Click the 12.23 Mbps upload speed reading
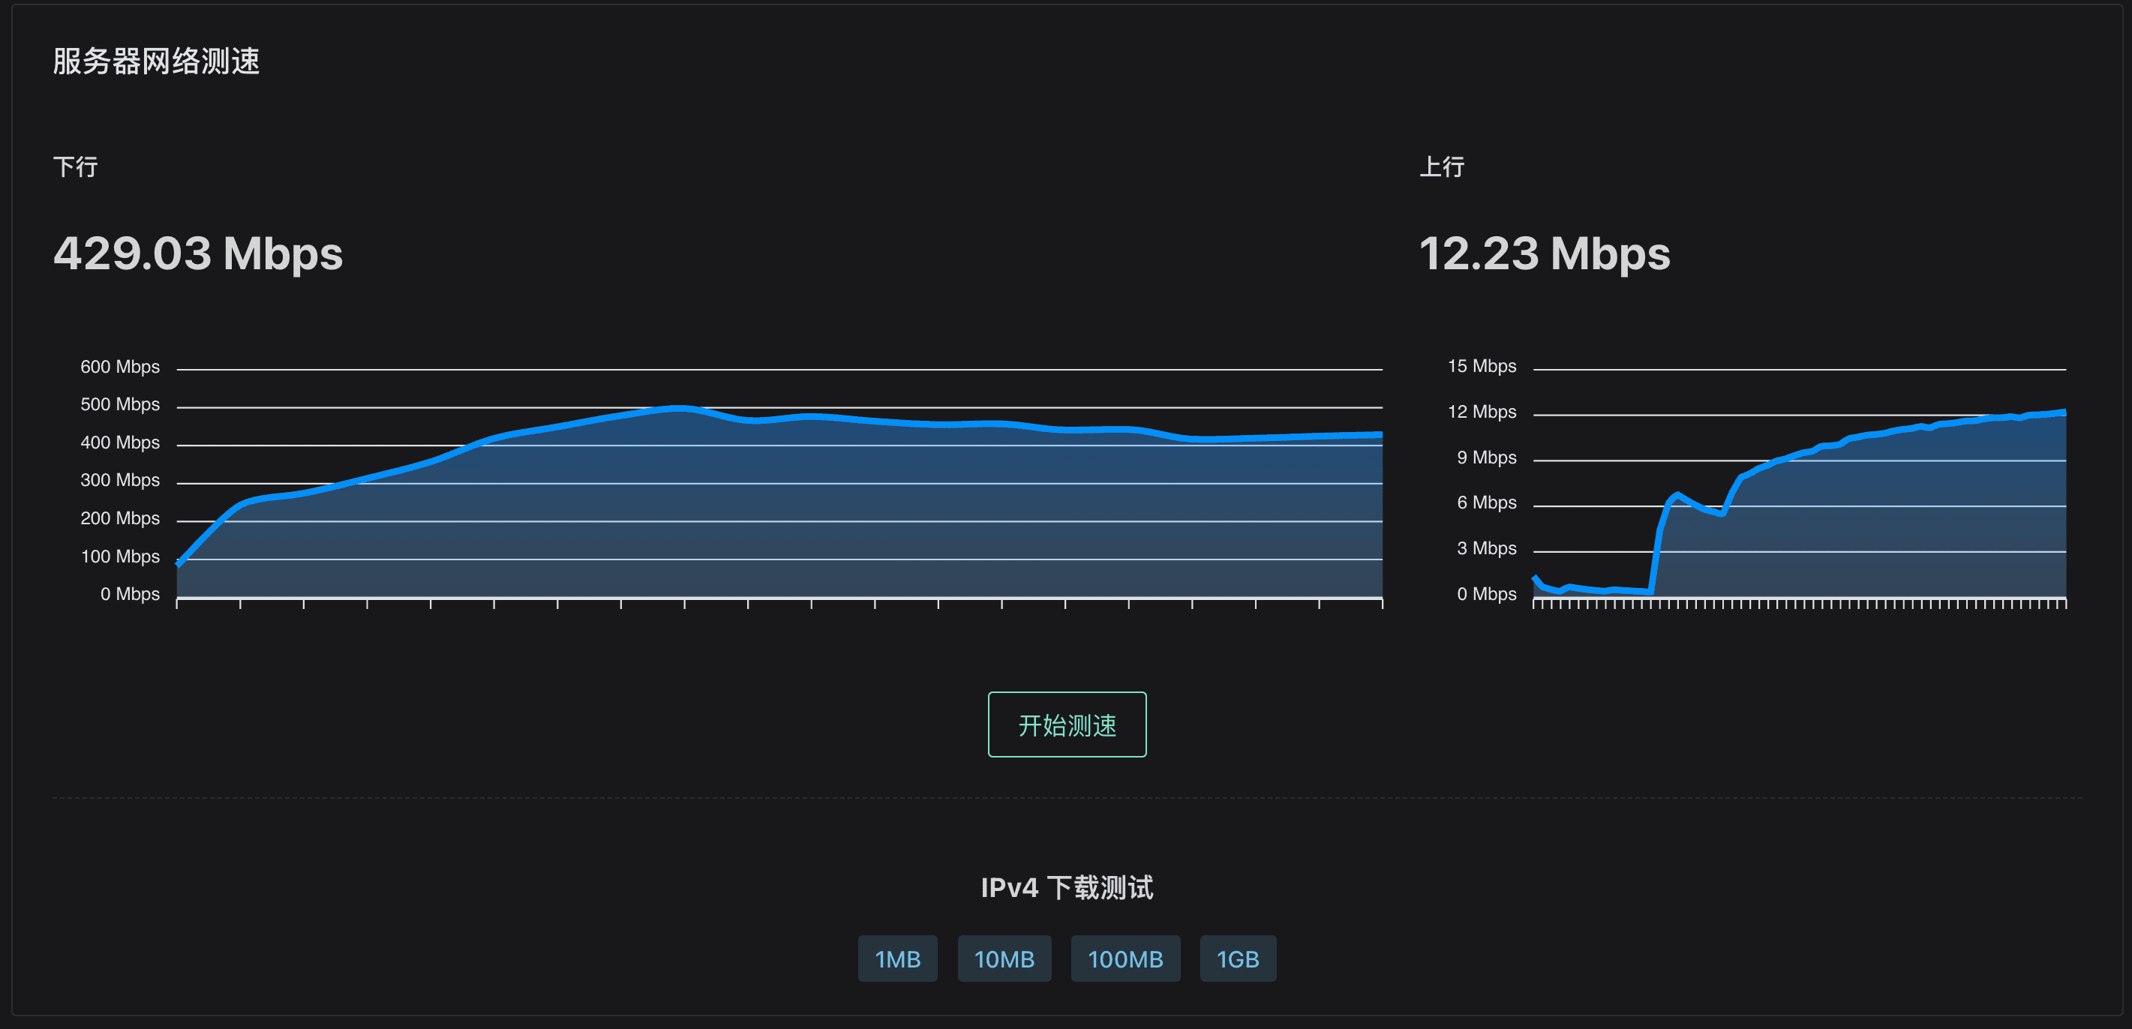 click(x=1544, y=253)
